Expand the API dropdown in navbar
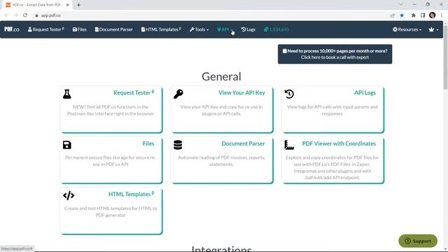The image size is (448, 252). (225, 29)
